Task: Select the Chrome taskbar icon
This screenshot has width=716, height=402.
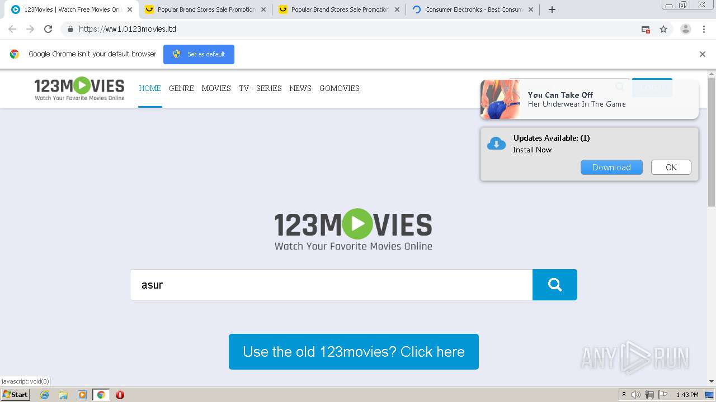Action: pyautogui.click(x=101, y=395)
